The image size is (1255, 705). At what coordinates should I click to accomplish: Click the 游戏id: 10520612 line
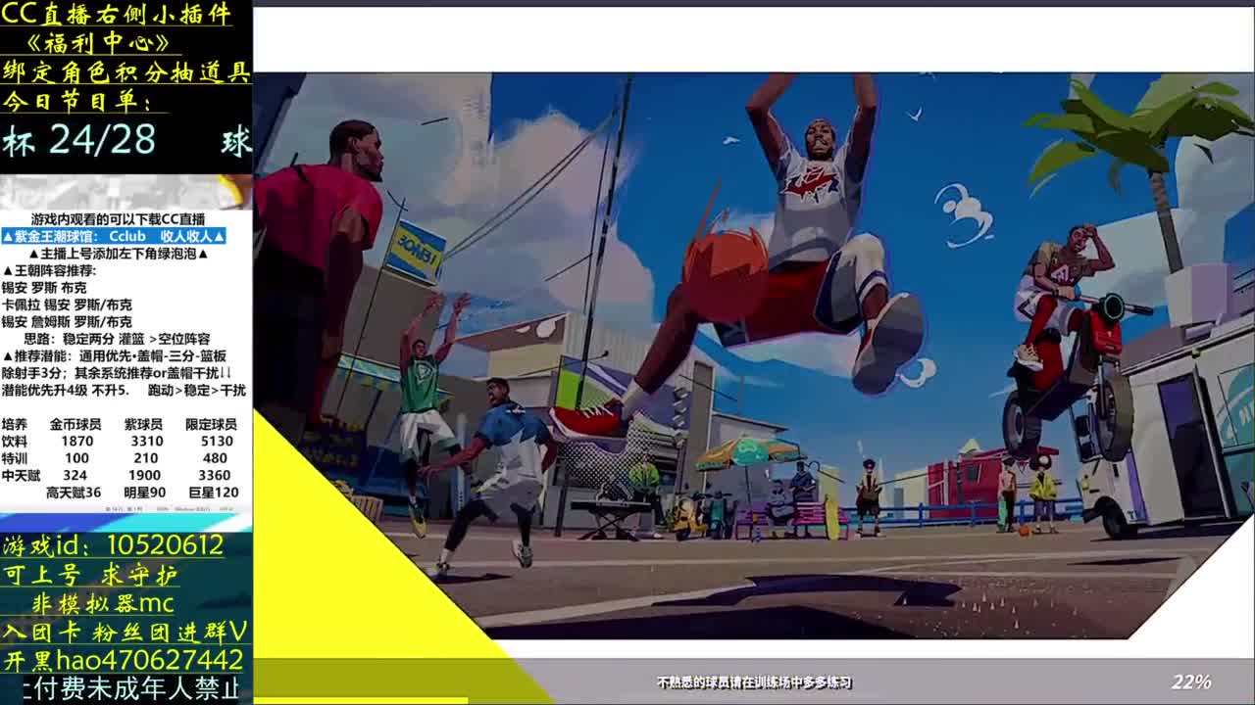tap(113, 545)
